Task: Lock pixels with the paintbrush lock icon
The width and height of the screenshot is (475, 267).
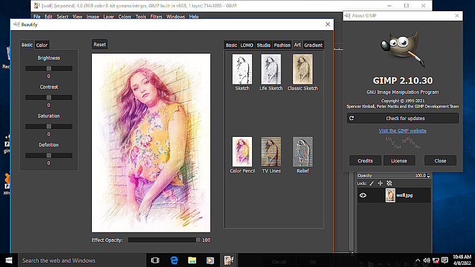Action: [x=371, y=183]
